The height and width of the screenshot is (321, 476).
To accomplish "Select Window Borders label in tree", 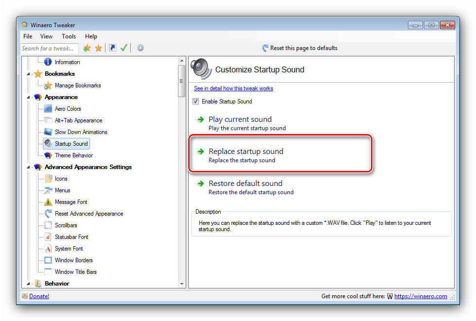I will tap(73, 260).
